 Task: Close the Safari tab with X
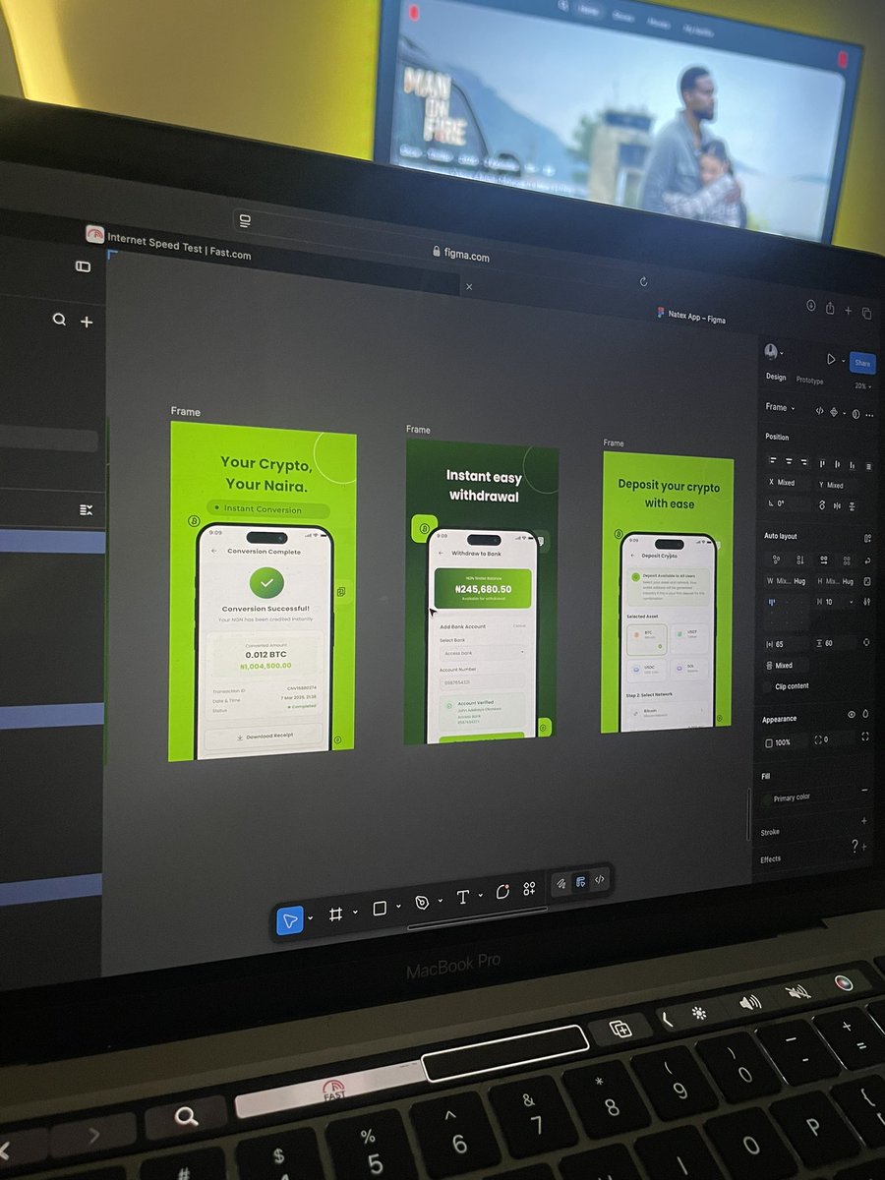click(469, 287)
